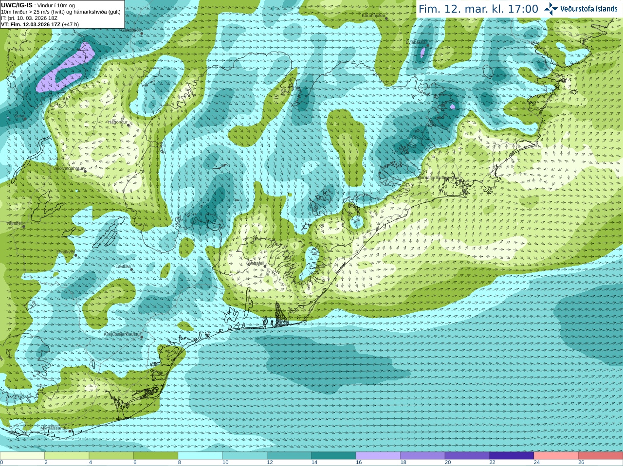The width and height of the screenshot is (623, 466).
Task: Pick the 6–8 m/s olive green swatch
Action: tap(156, 456)
